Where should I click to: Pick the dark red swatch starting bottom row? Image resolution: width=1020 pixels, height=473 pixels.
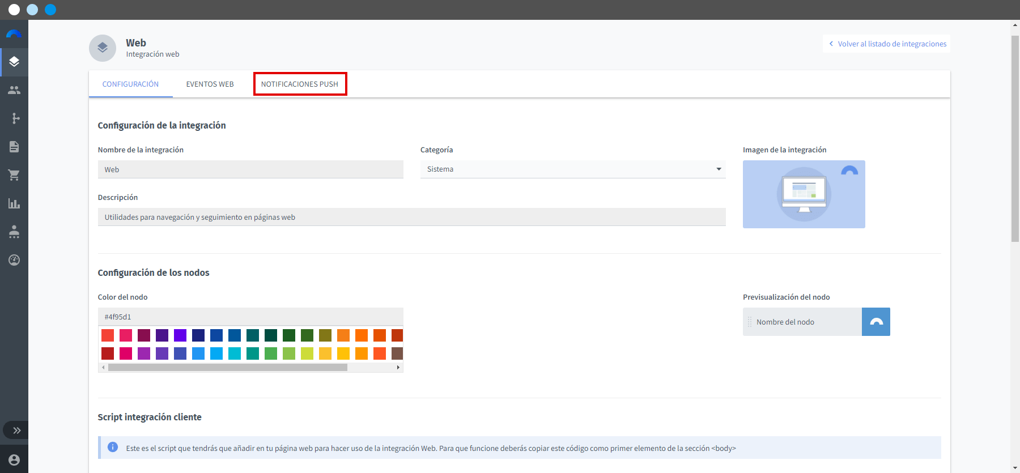(108, 353)
